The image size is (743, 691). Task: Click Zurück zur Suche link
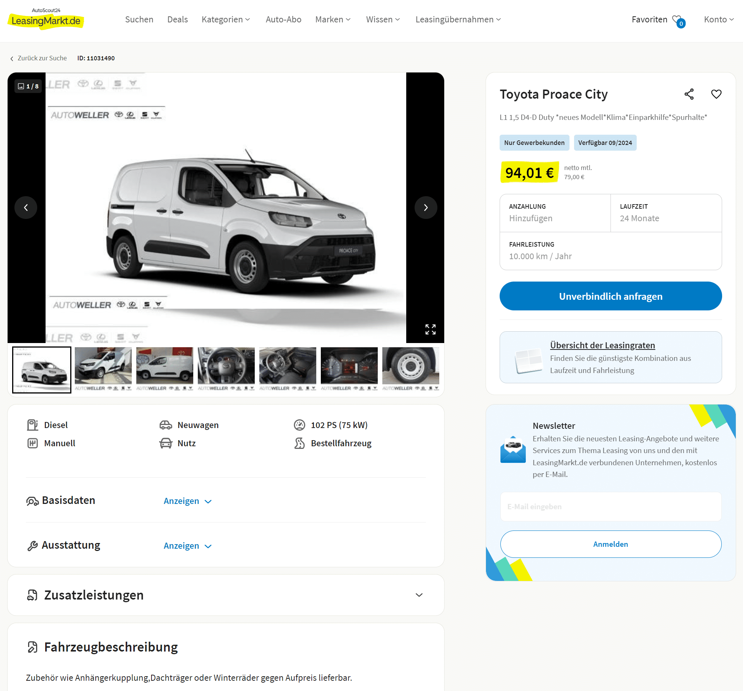[38, 58]
